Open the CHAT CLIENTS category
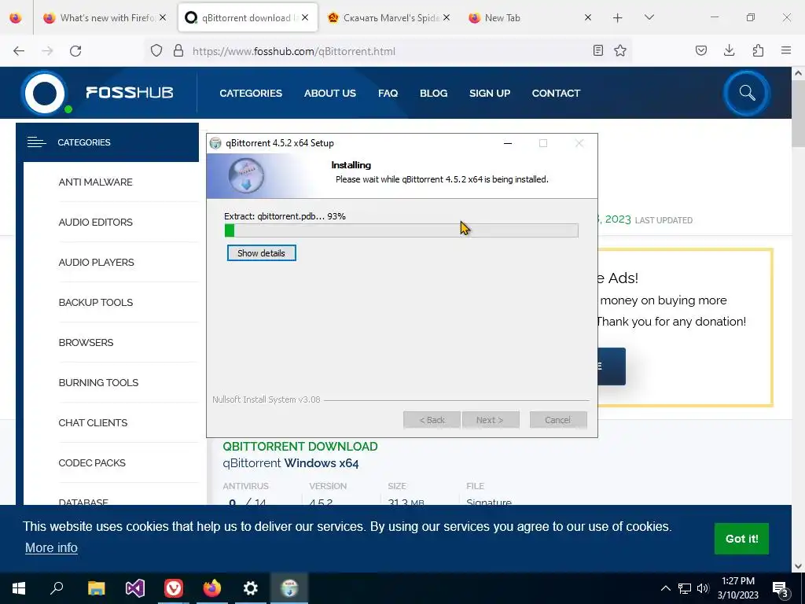This screenshot has height=604, width=805. pos(93,422)
